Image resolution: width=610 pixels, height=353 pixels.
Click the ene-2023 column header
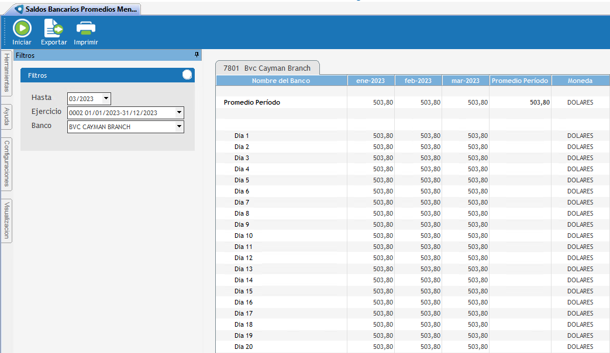click(371, 81)
